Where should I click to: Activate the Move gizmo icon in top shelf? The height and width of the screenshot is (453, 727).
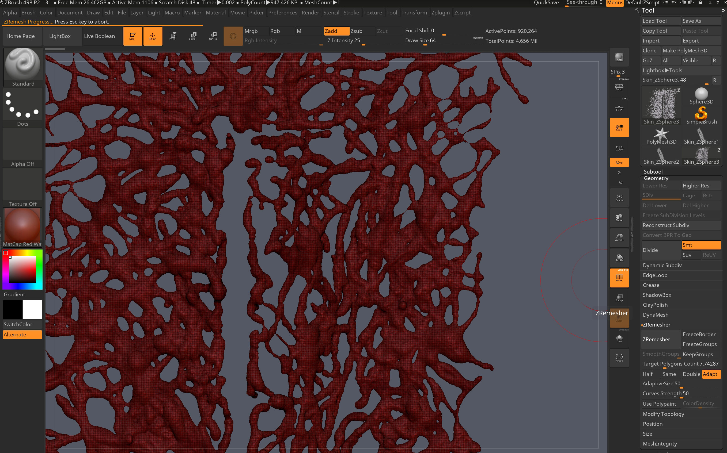click(x=172, y=36)
